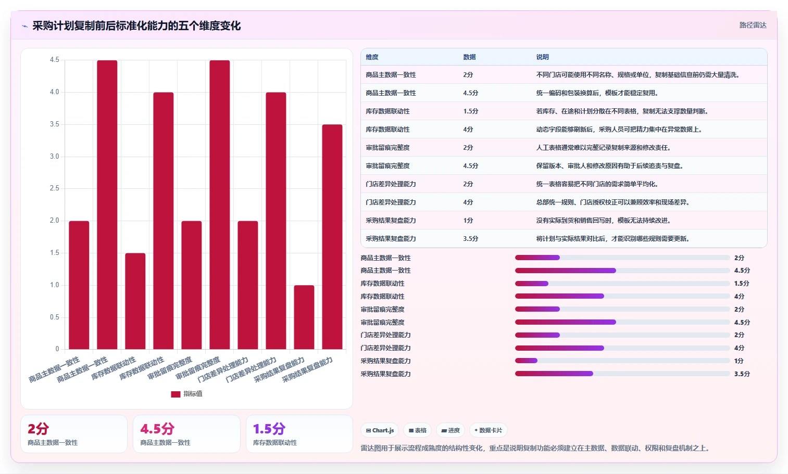Click the title 采购计划复制前后标准化能力的五个维度变化
This screenshot has height=474, width=788.
pos(136,26)
